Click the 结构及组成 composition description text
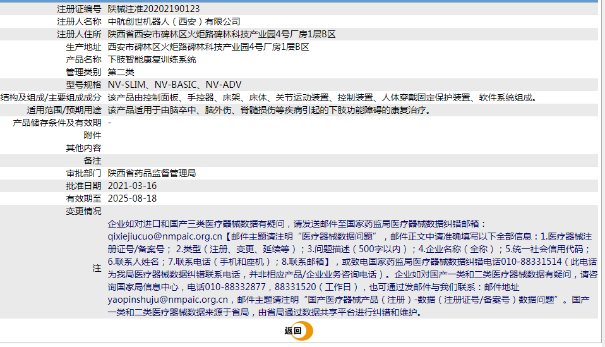The width and height of the screenshot is (605, 347). click(x=323, y=98)
